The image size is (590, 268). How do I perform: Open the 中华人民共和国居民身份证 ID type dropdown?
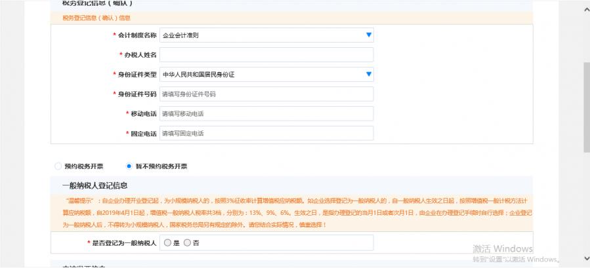(263, 74)
